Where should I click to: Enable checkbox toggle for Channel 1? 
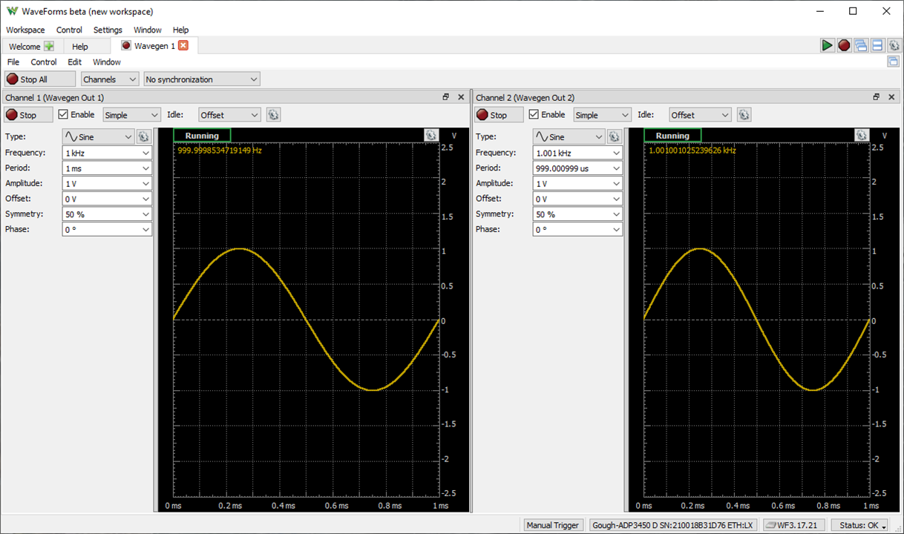tap(63, 114)
